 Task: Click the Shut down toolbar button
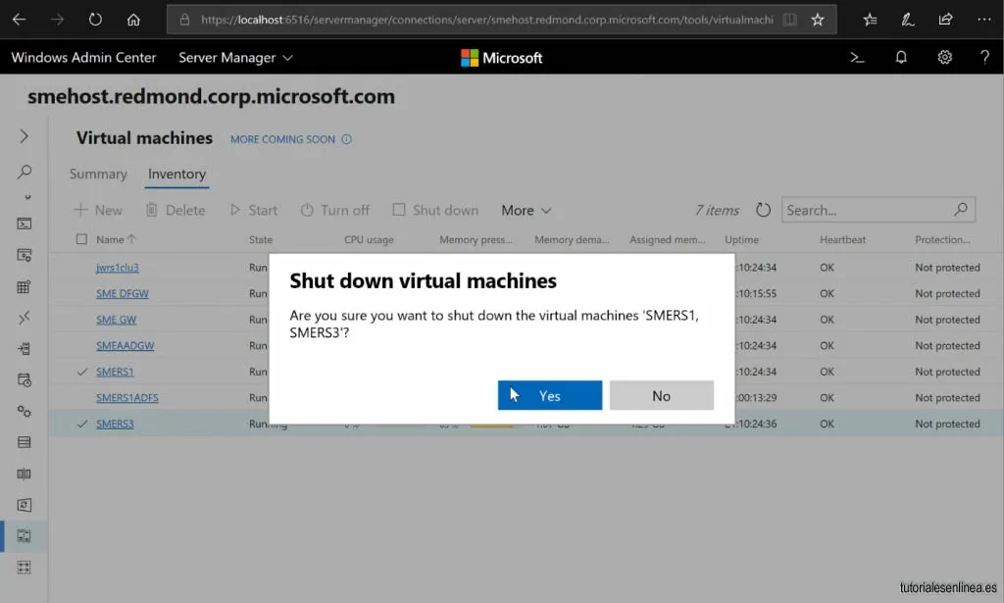(x=435, y=210)
